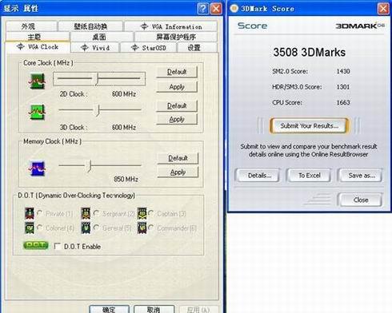
Task: Select the Private (1) radio option
Action: point(40,213)
